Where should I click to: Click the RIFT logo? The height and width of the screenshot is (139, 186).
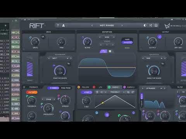[36, 26]
